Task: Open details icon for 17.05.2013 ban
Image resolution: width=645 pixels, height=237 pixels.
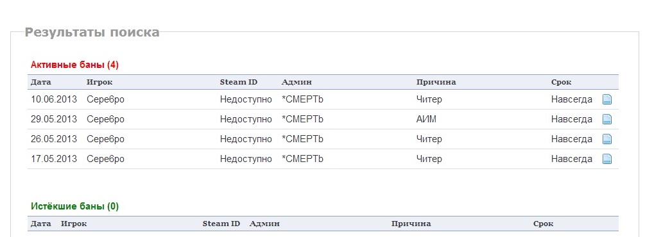Action: point(607,159)
